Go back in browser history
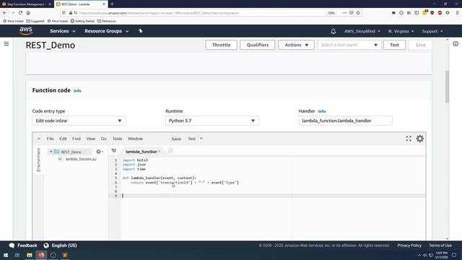The width and height of the screenshot is (462, 260). click(5, 13)
